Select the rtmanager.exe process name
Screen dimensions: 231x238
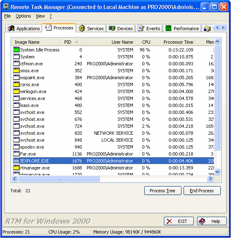35,168
